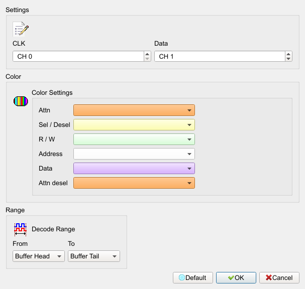The image size is (305, 289).
Task: Open the To Buffer Tail dropdown
Action: pyautogui.click(x=94, y=256)
